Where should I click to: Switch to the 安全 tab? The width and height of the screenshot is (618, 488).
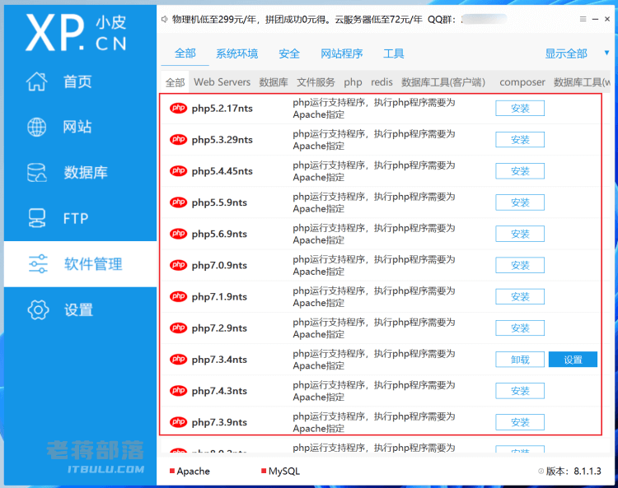289,53
